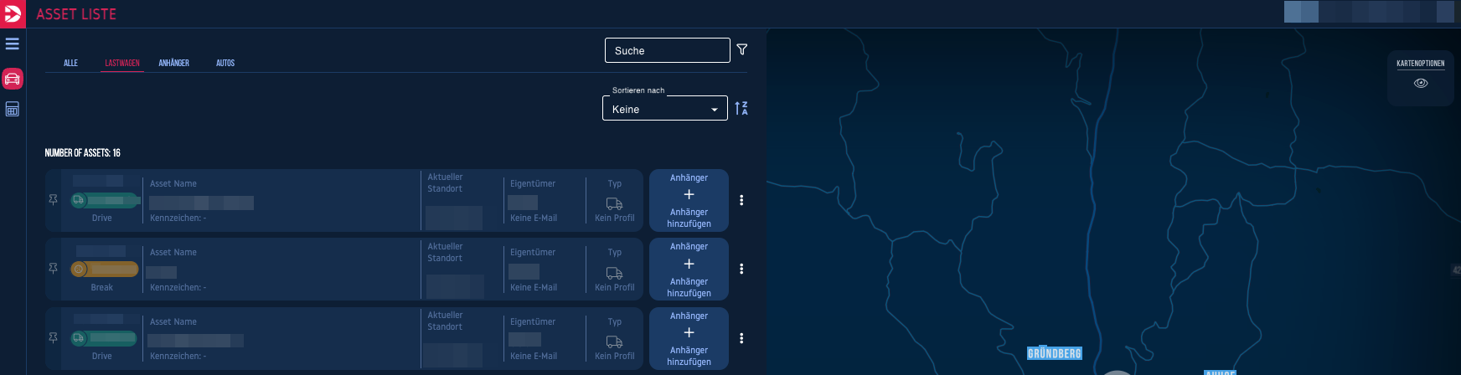Switch to the Anhänger tab

coord(173,63)
